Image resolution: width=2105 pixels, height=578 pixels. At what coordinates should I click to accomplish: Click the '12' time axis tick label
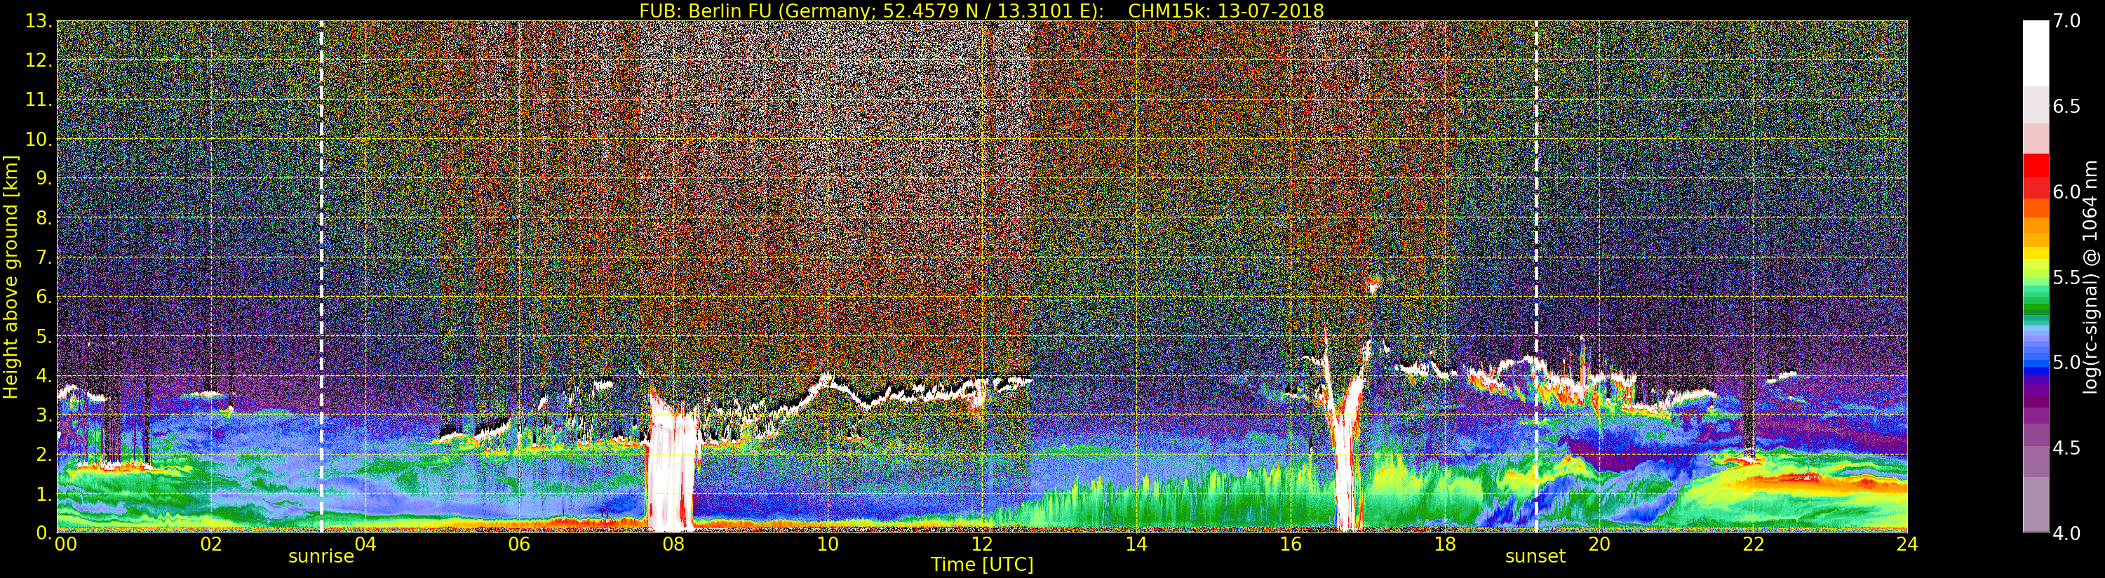(982, 544)
